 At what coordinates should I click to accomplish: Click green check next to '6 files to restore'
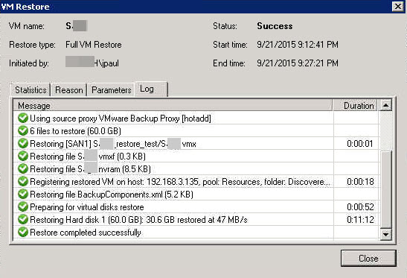(23, 131)
